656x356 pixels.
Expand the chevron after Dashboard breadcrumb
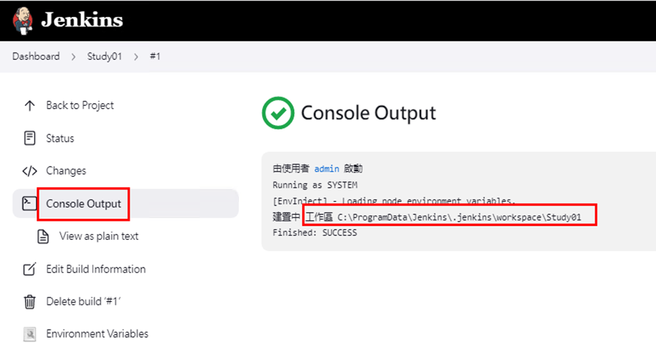[x=73, y=57]
